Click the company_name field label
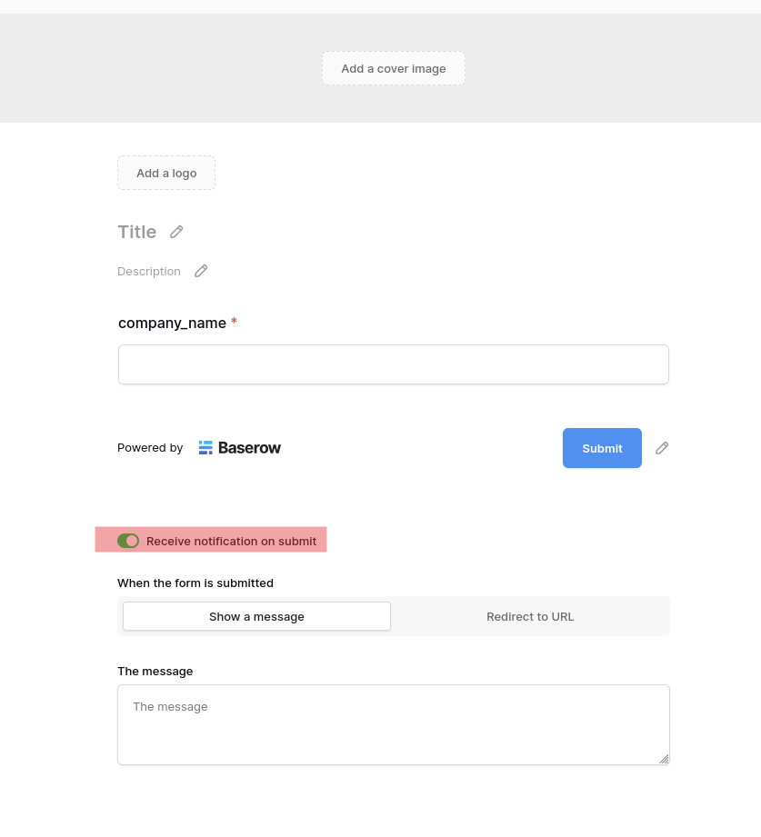The image size is (761, 837). pyautogui.click(x=172, y=323)
